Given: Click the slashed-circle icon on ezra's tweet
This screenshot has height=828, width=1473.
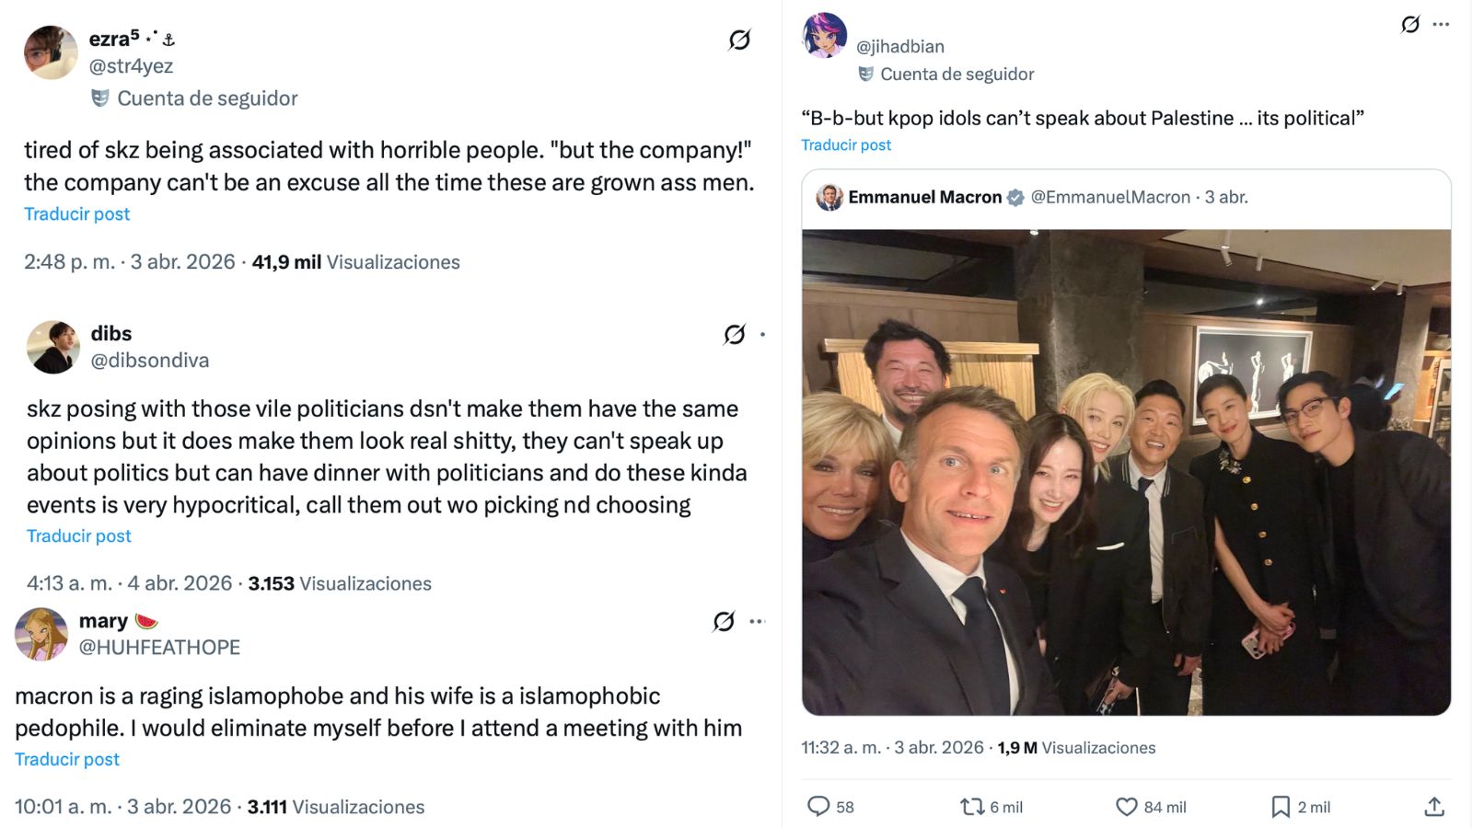Looking at the screenshot, I should click(x=742, y=40).
